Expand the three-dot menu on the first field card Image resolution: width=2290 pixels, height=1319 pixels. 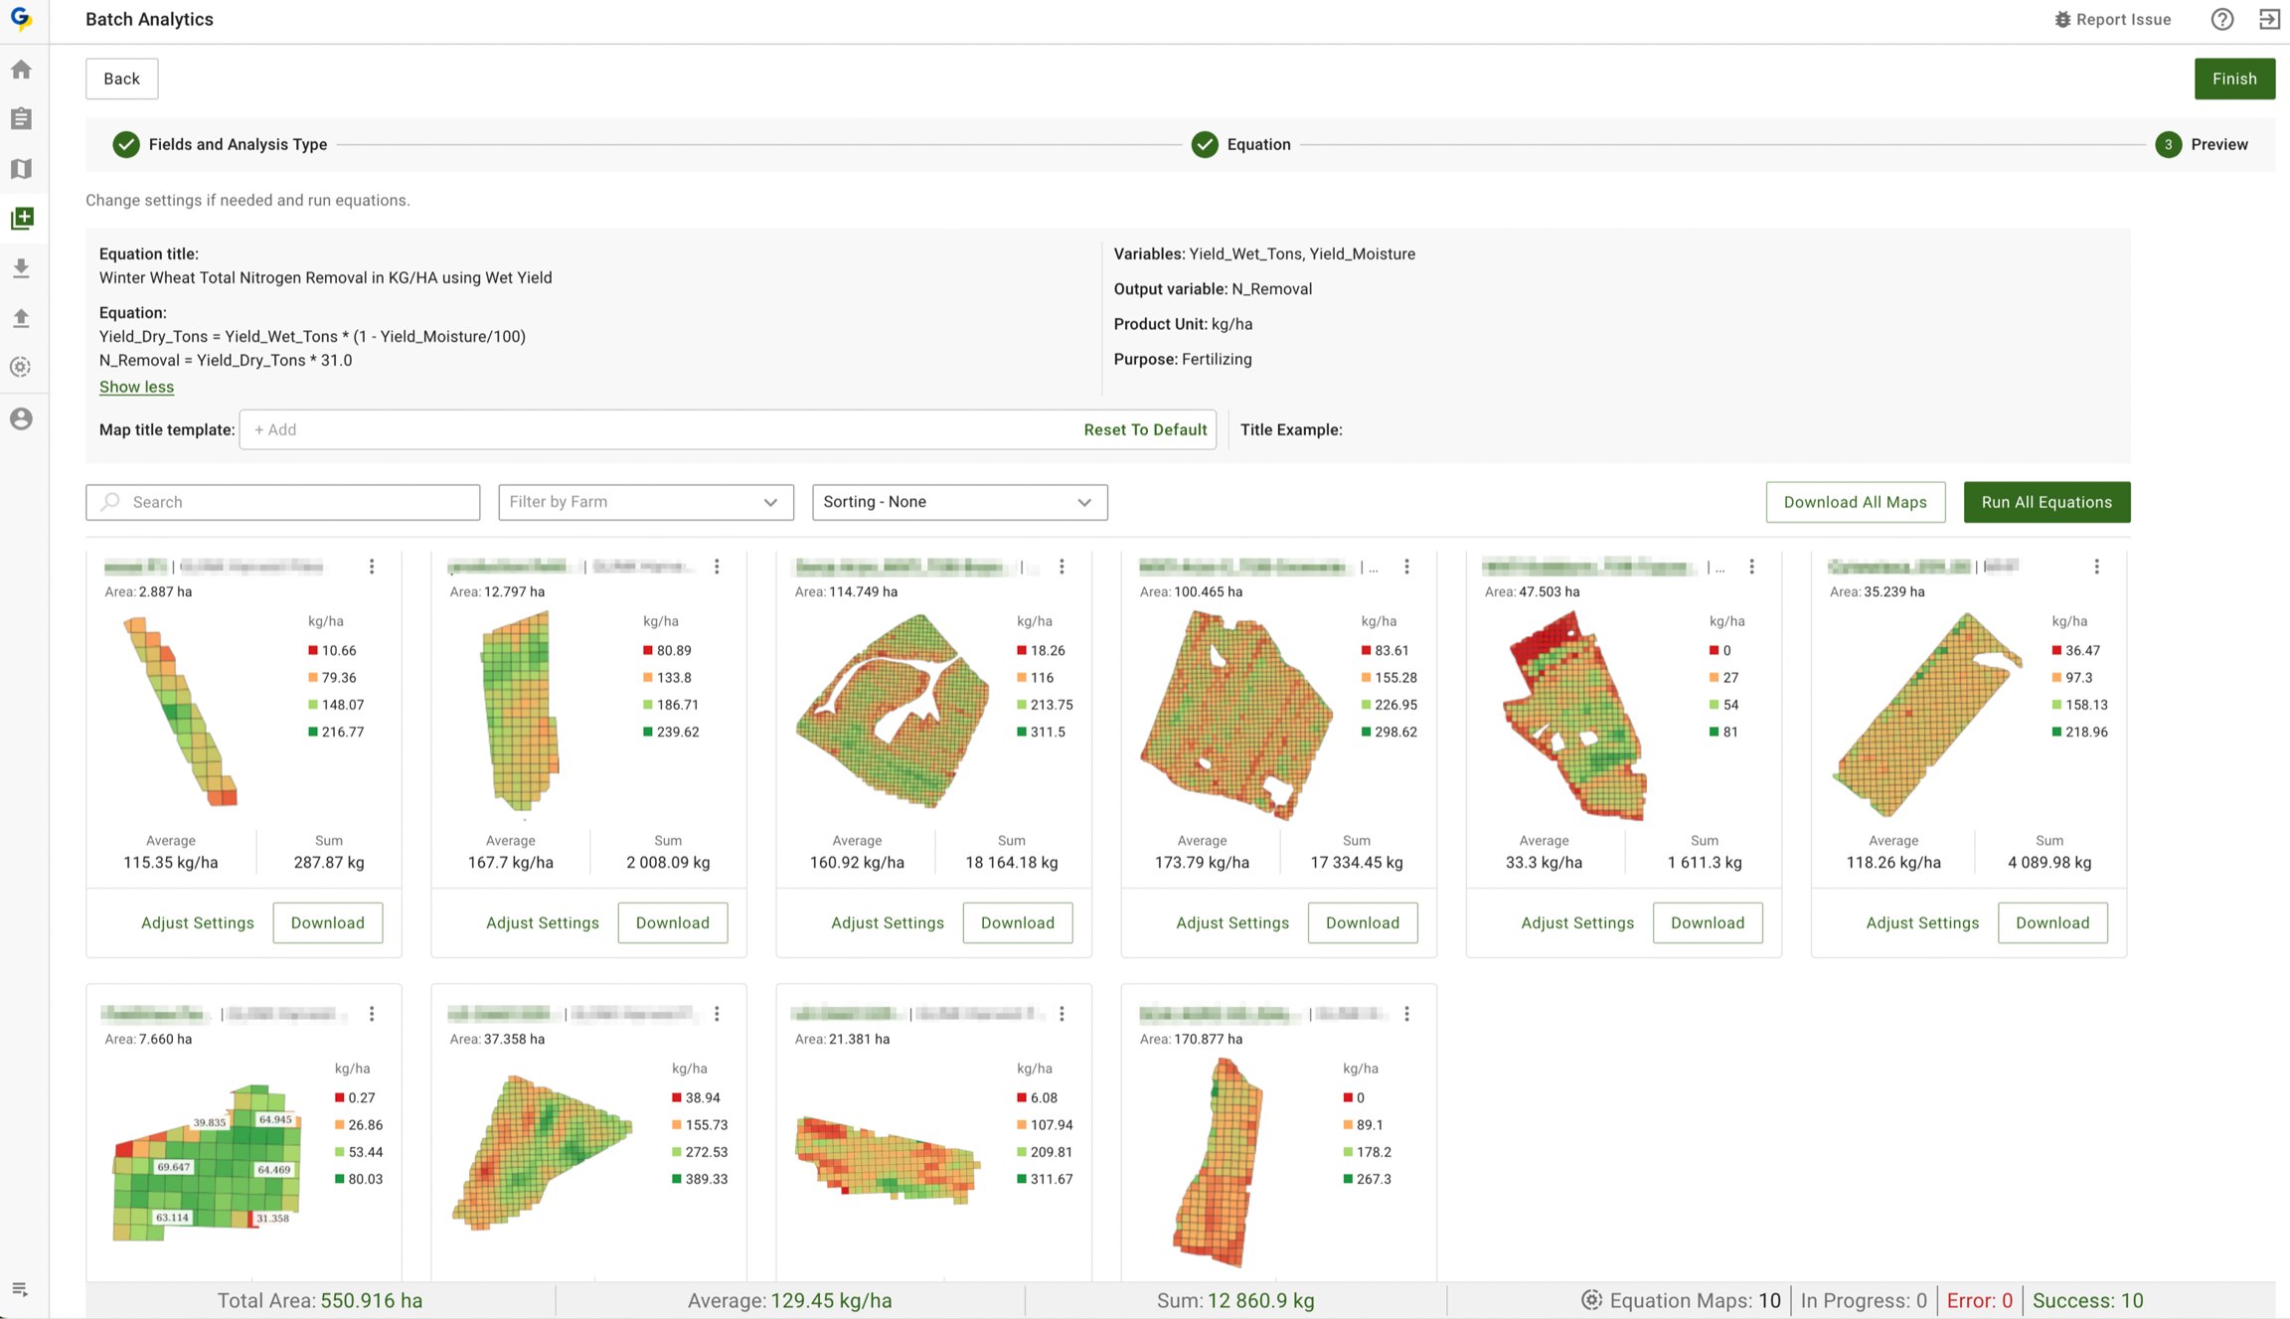click(372, 567)
